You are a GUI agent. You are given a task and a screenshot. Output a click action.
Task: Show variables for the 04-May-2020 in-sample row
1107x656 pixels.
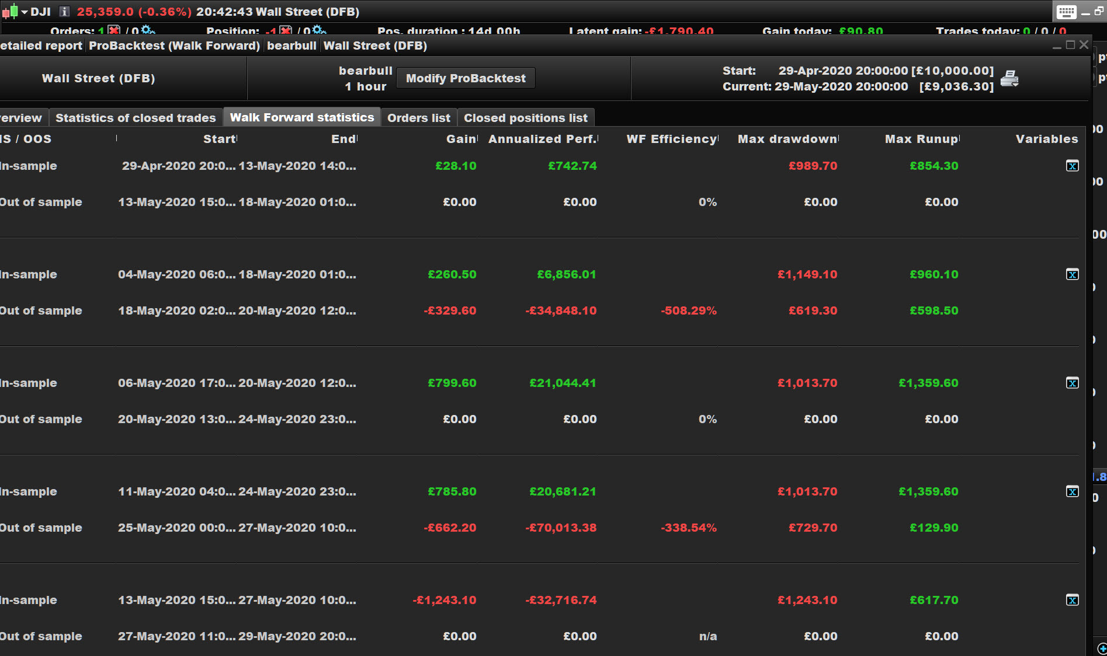point(1072,274)
